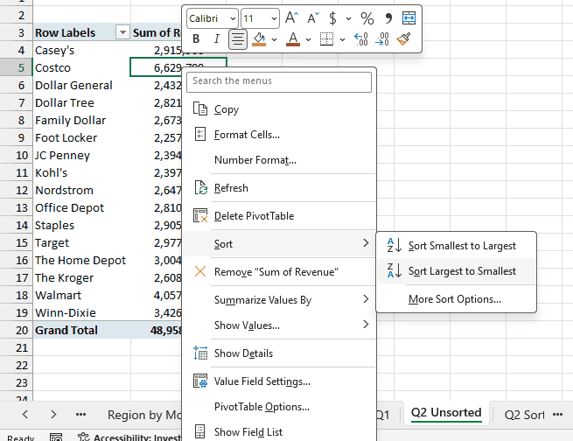This screenshot has height=441, width=573.
Task: Open More Sort Options
Action: (456, 299)
